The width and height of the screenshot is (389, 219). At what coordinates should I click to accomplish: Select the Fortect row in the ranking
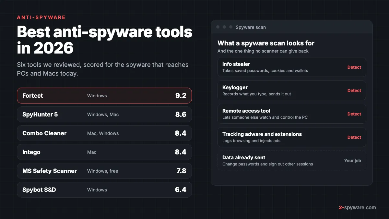coord(104,96)
